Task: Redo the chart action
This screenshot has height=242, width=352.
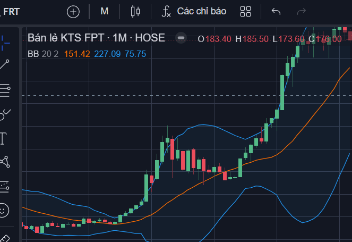Action: pyautogui.click(x=301, y=11)
